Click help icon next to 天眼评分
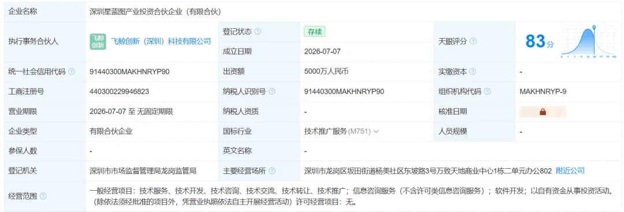Screen dimensions: 624x212 [473, 41]
